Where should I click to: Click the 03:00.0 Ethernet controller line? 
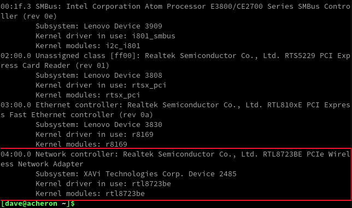point(175,105)
